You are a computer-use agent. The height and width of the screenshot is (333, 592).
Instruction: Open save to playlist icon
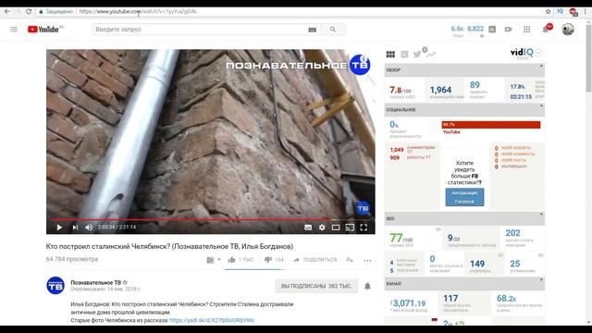point(350,260)
